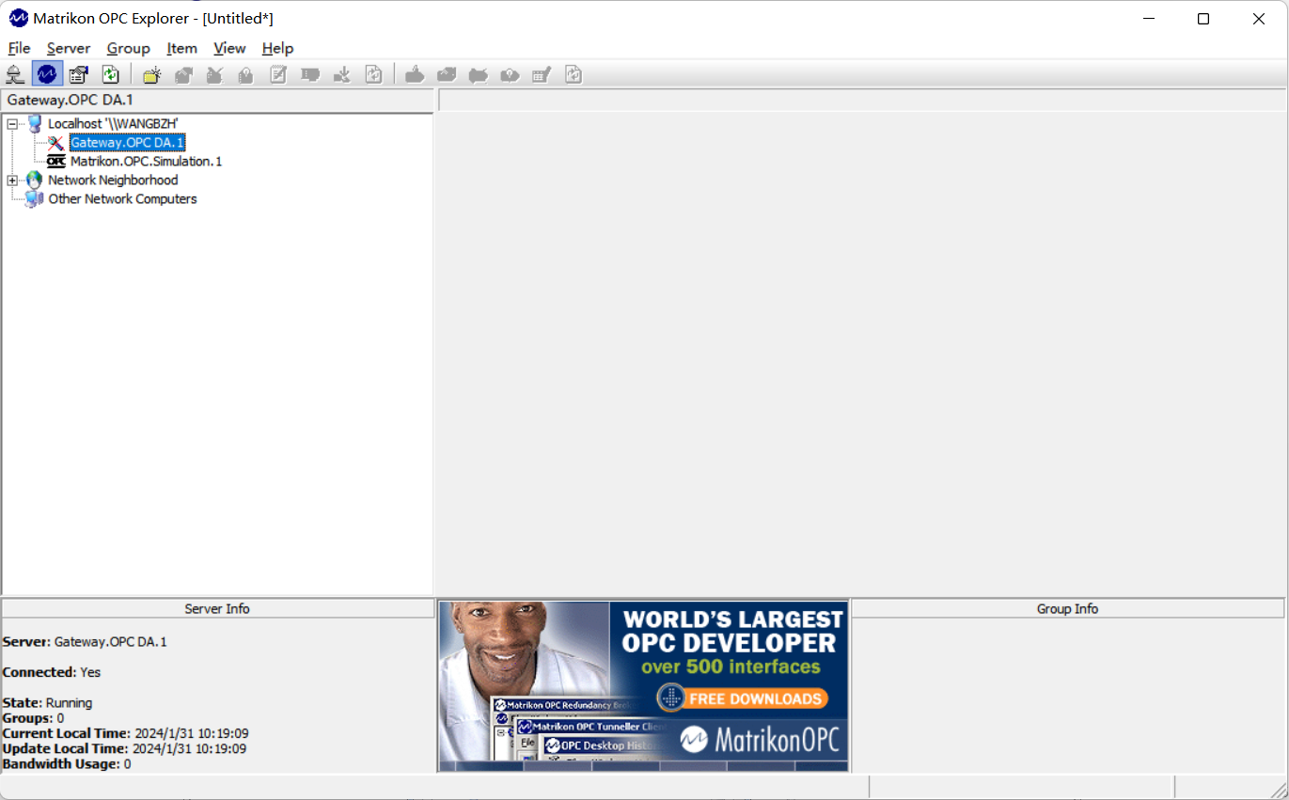Click the Matrikon app icon in title bar
The width and height of the screenshot is (1289, 800).
[18, 19]
